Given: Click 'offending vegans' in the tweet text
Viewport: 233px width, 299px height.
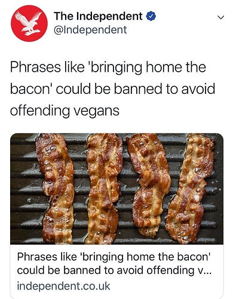Looking at the screenshot, I should pyautogui.click(x=65, y=111).
